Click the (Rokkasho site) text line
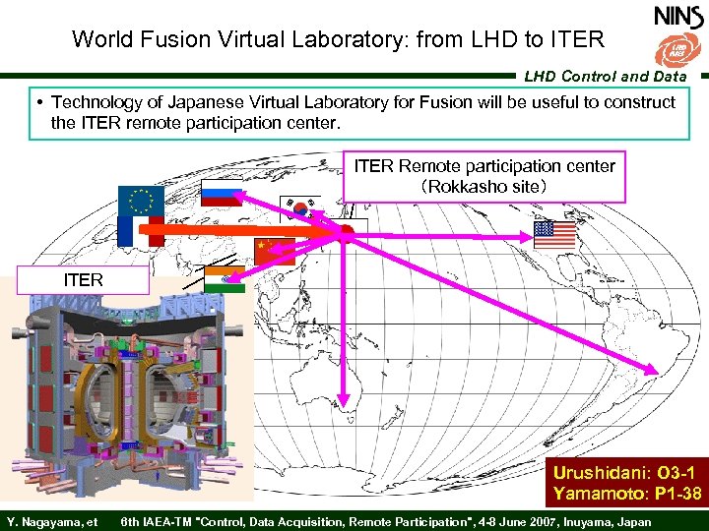Screen dimensions: 709x531 tap(483, 187)
